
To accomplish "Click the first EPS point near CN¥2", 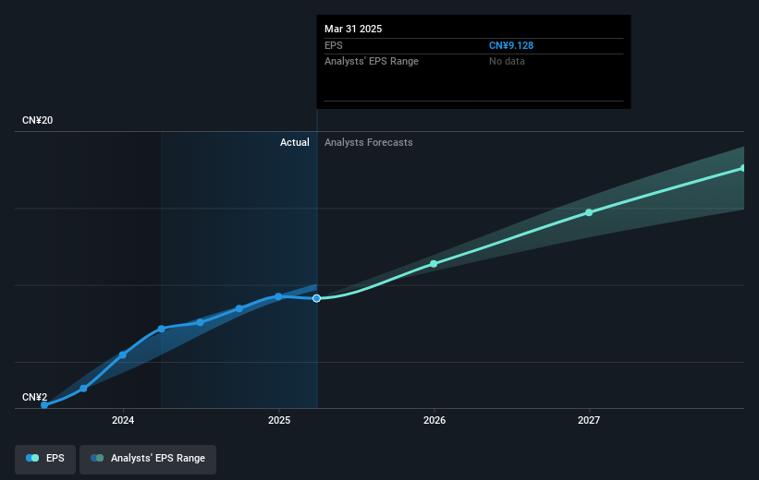I will click(44, 405).
